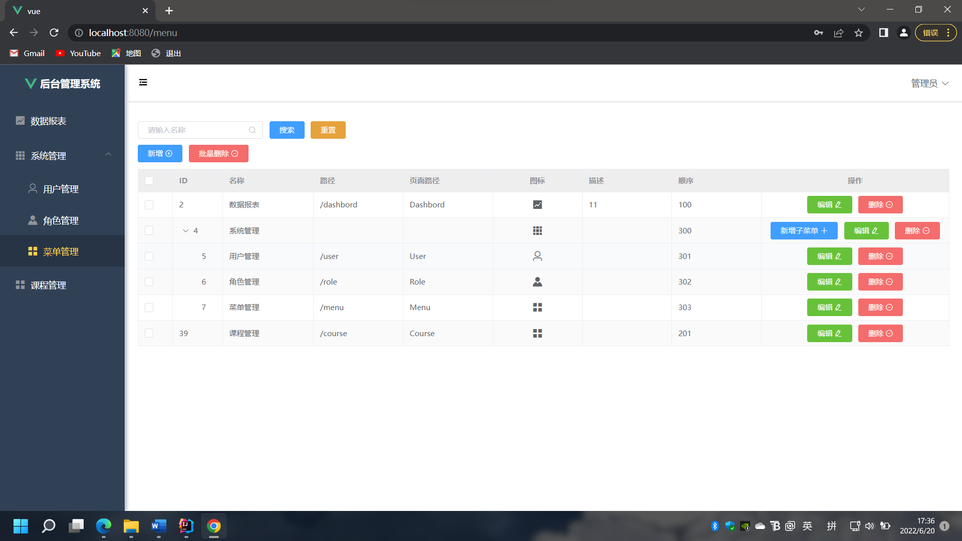This screenshot has width=962, height=541.
Task: Open Word from the taskbar
Action: click(x=159, y=526)
